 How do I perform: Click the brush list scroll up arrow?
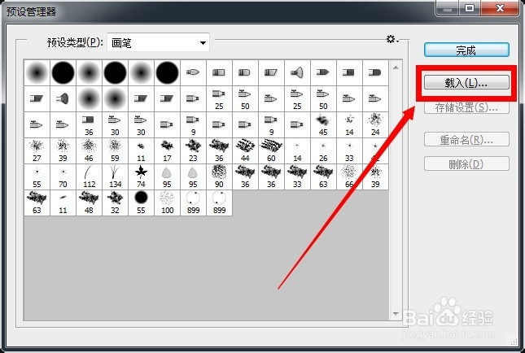[x=396, y=68]
